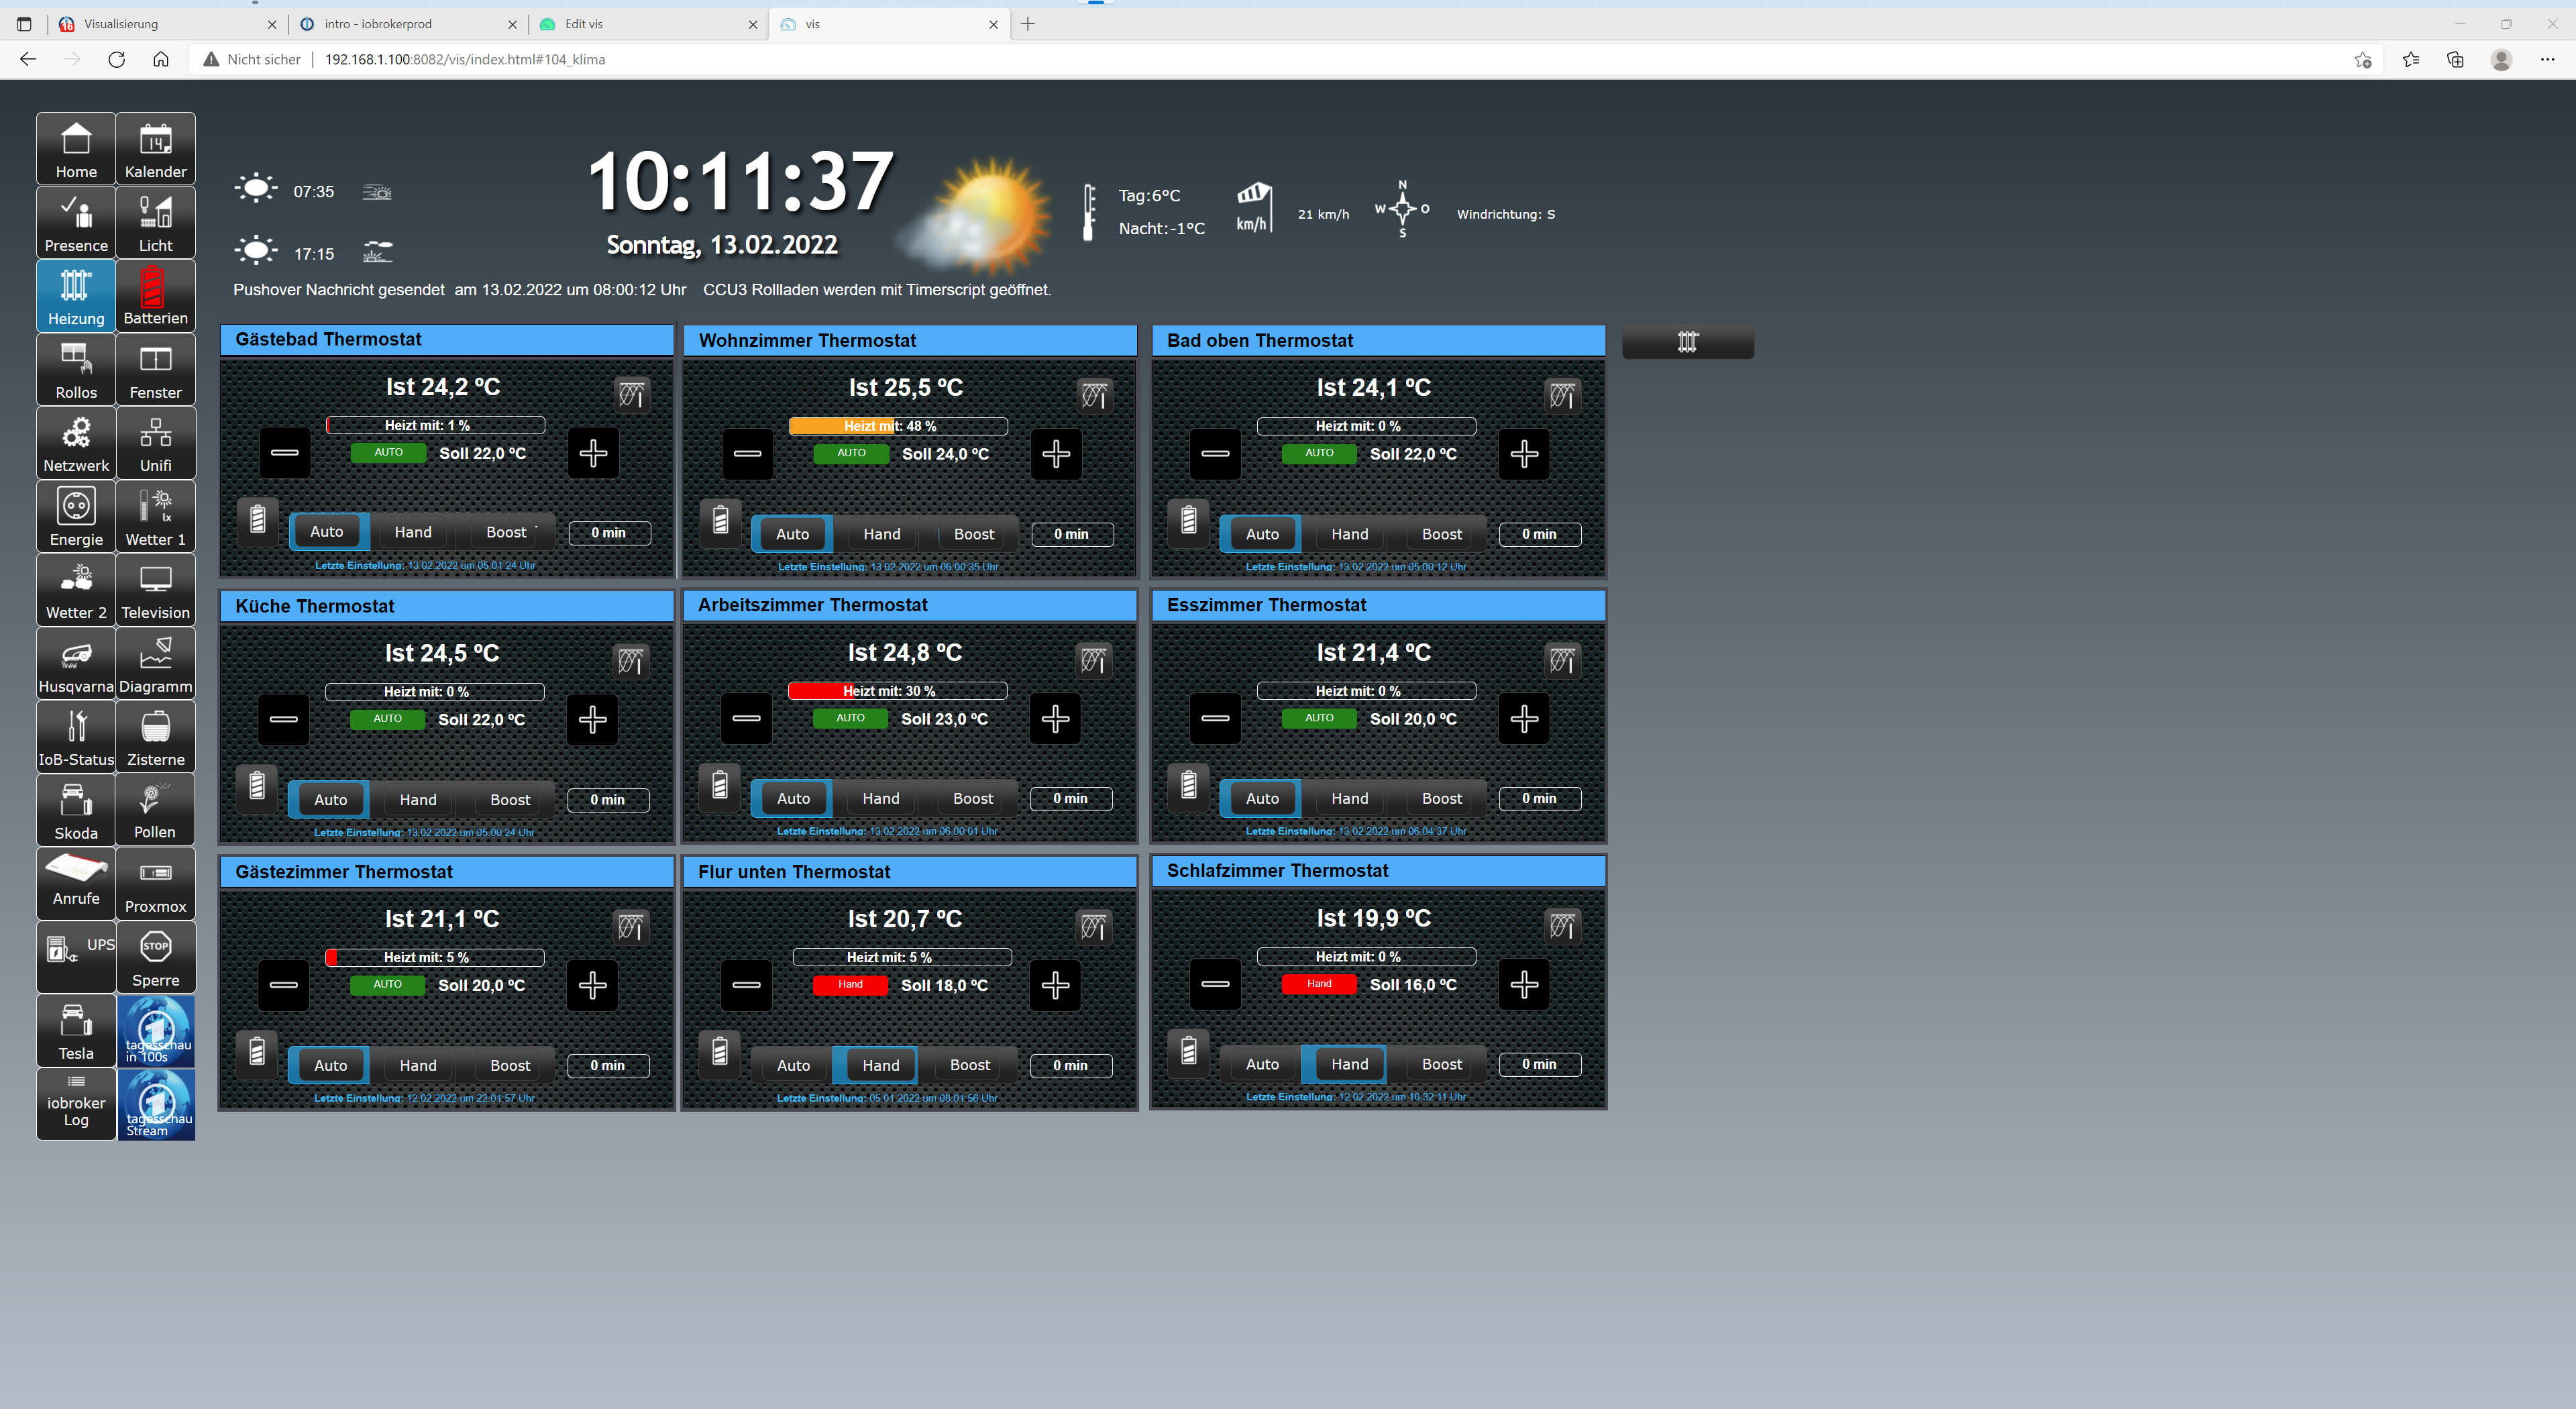Switch Wohnzimmer Thermostat to Hand mode
The image size is (2576, 1409).
[x=881, y=534]
